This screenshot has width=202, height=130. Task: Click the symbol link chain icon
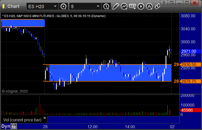[157, 6]
